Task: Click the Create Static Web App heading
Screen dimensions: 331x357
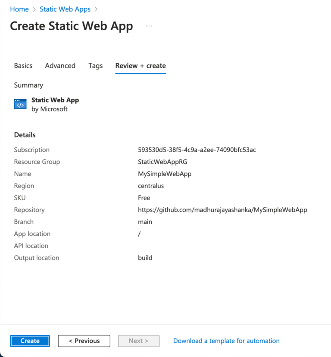Action: pos(72,26)
